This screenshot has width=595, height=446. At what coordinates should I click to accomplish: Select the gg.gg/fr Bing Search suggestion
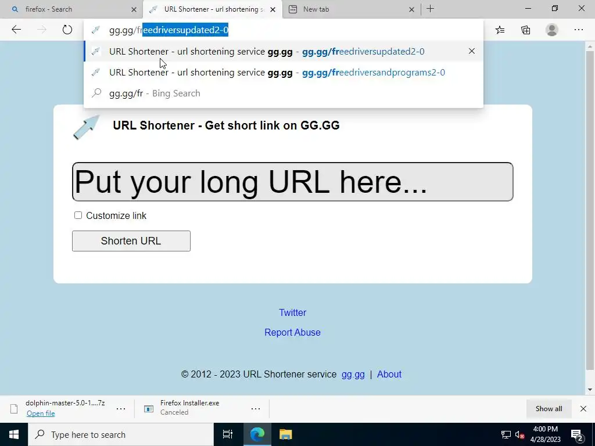[x=283, y=93]
